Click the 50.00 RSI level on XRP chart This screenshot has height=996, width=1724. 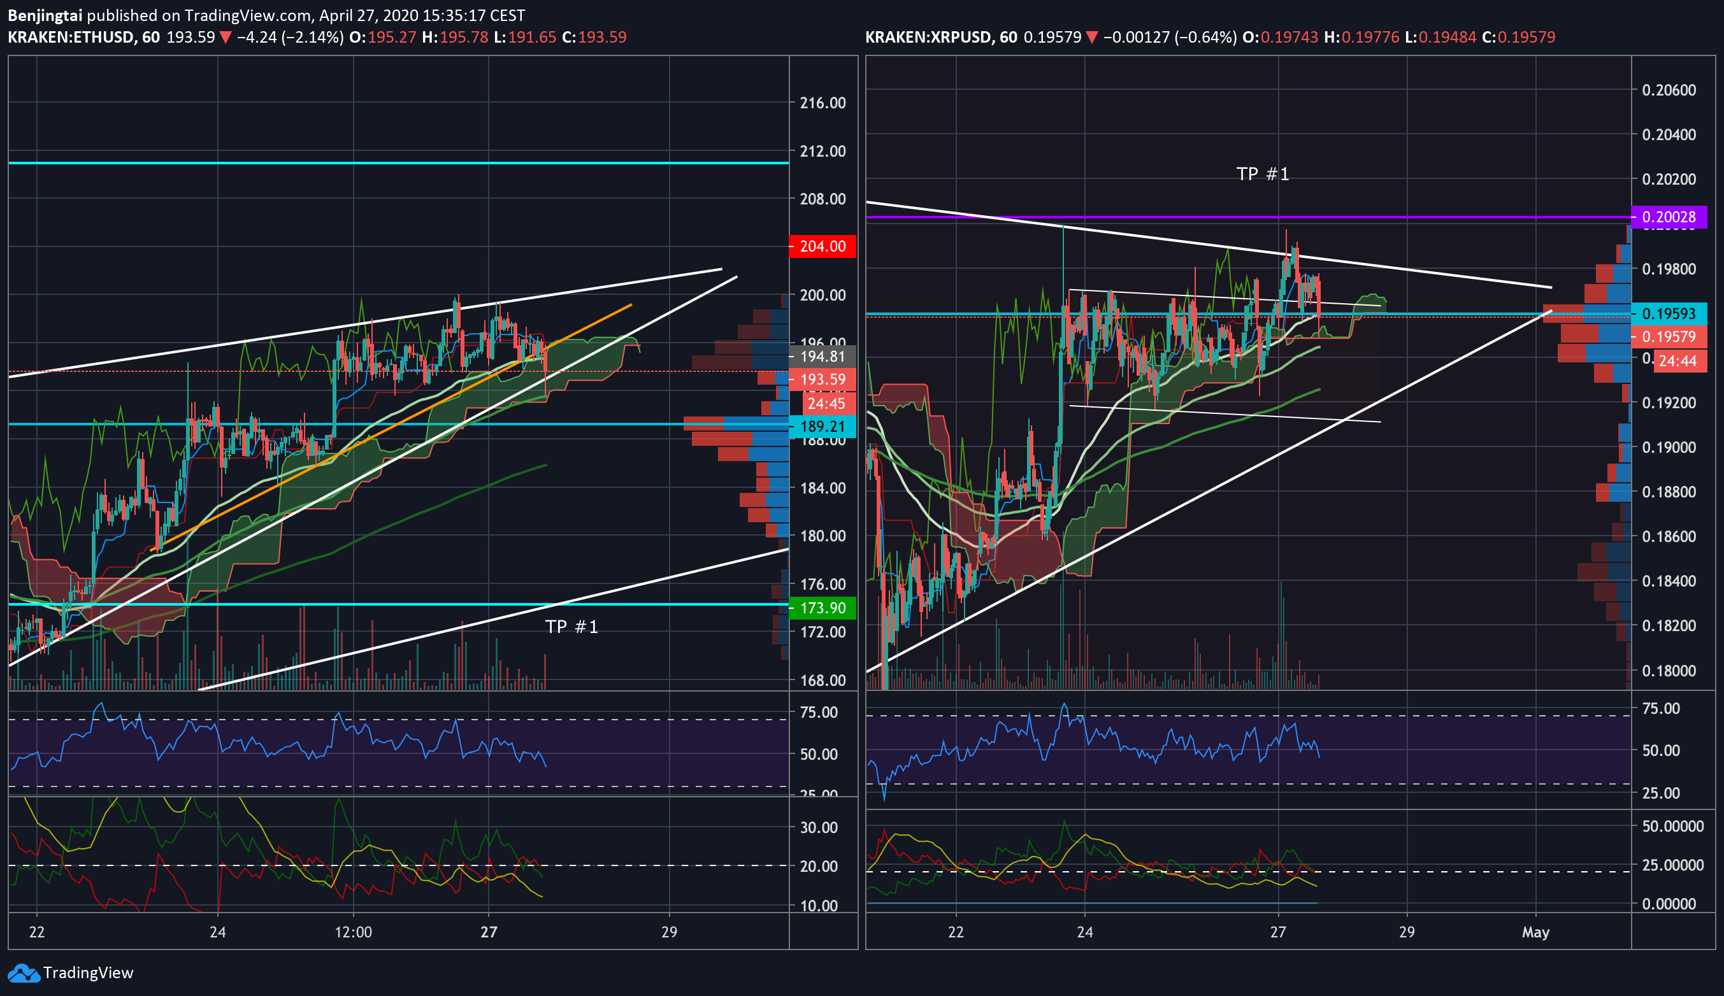pos(1660,750)
